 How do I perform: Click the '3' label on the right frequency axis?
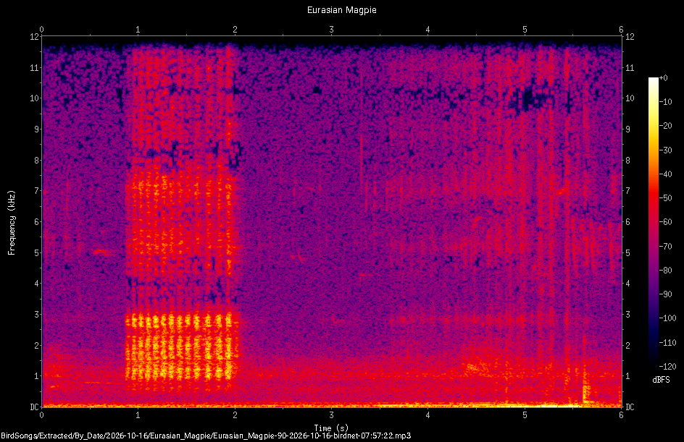pyautogui.click(x=627, y=315)
